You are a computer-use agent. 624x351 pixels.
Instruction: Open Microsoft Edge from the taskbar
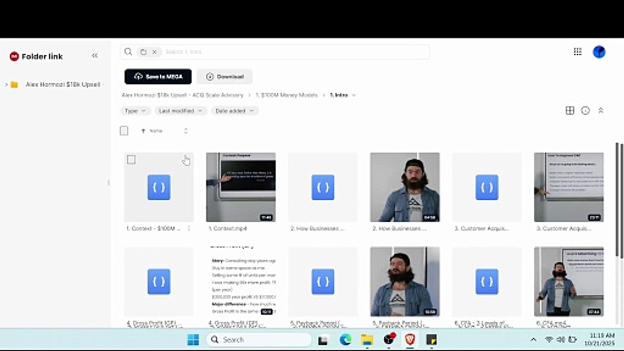click(345, 340)
